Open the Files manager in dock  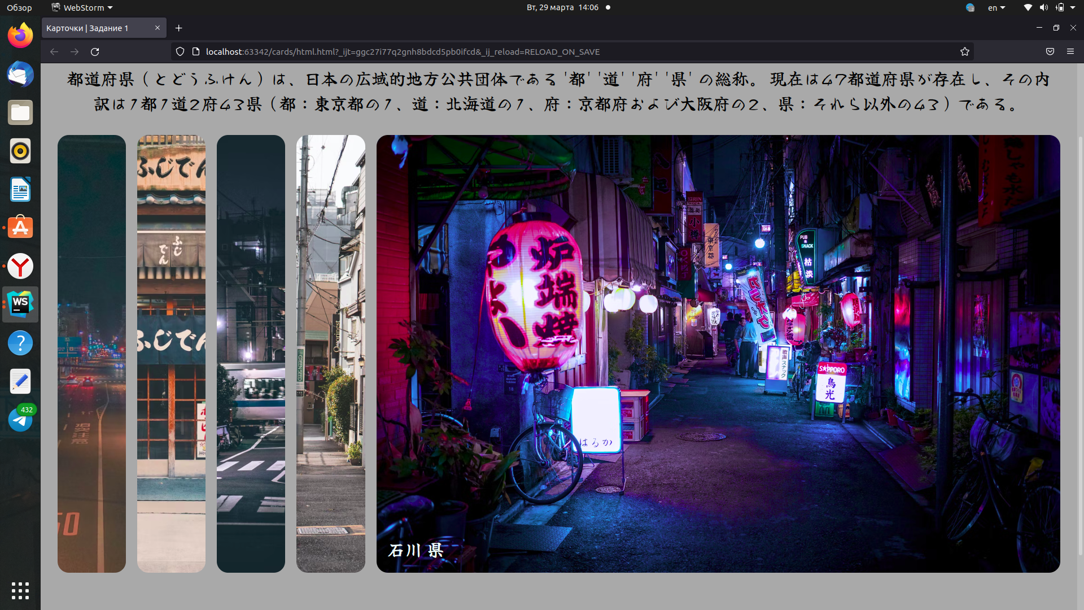pos(20,112)
